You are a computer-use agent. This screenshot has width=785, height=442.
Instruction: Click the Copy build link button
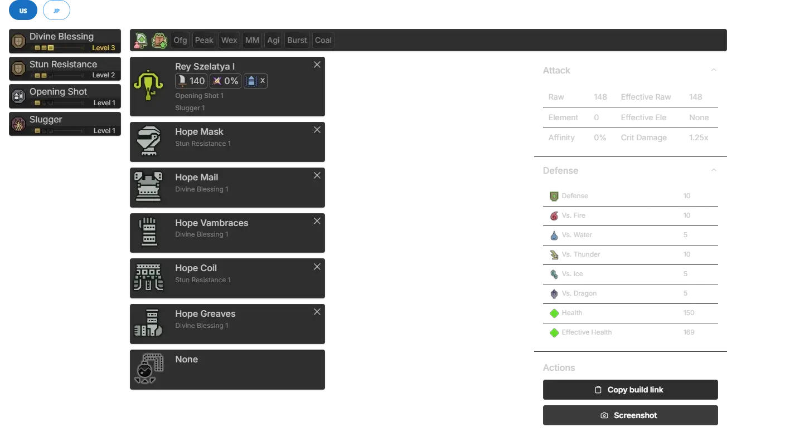coord(628,390)
